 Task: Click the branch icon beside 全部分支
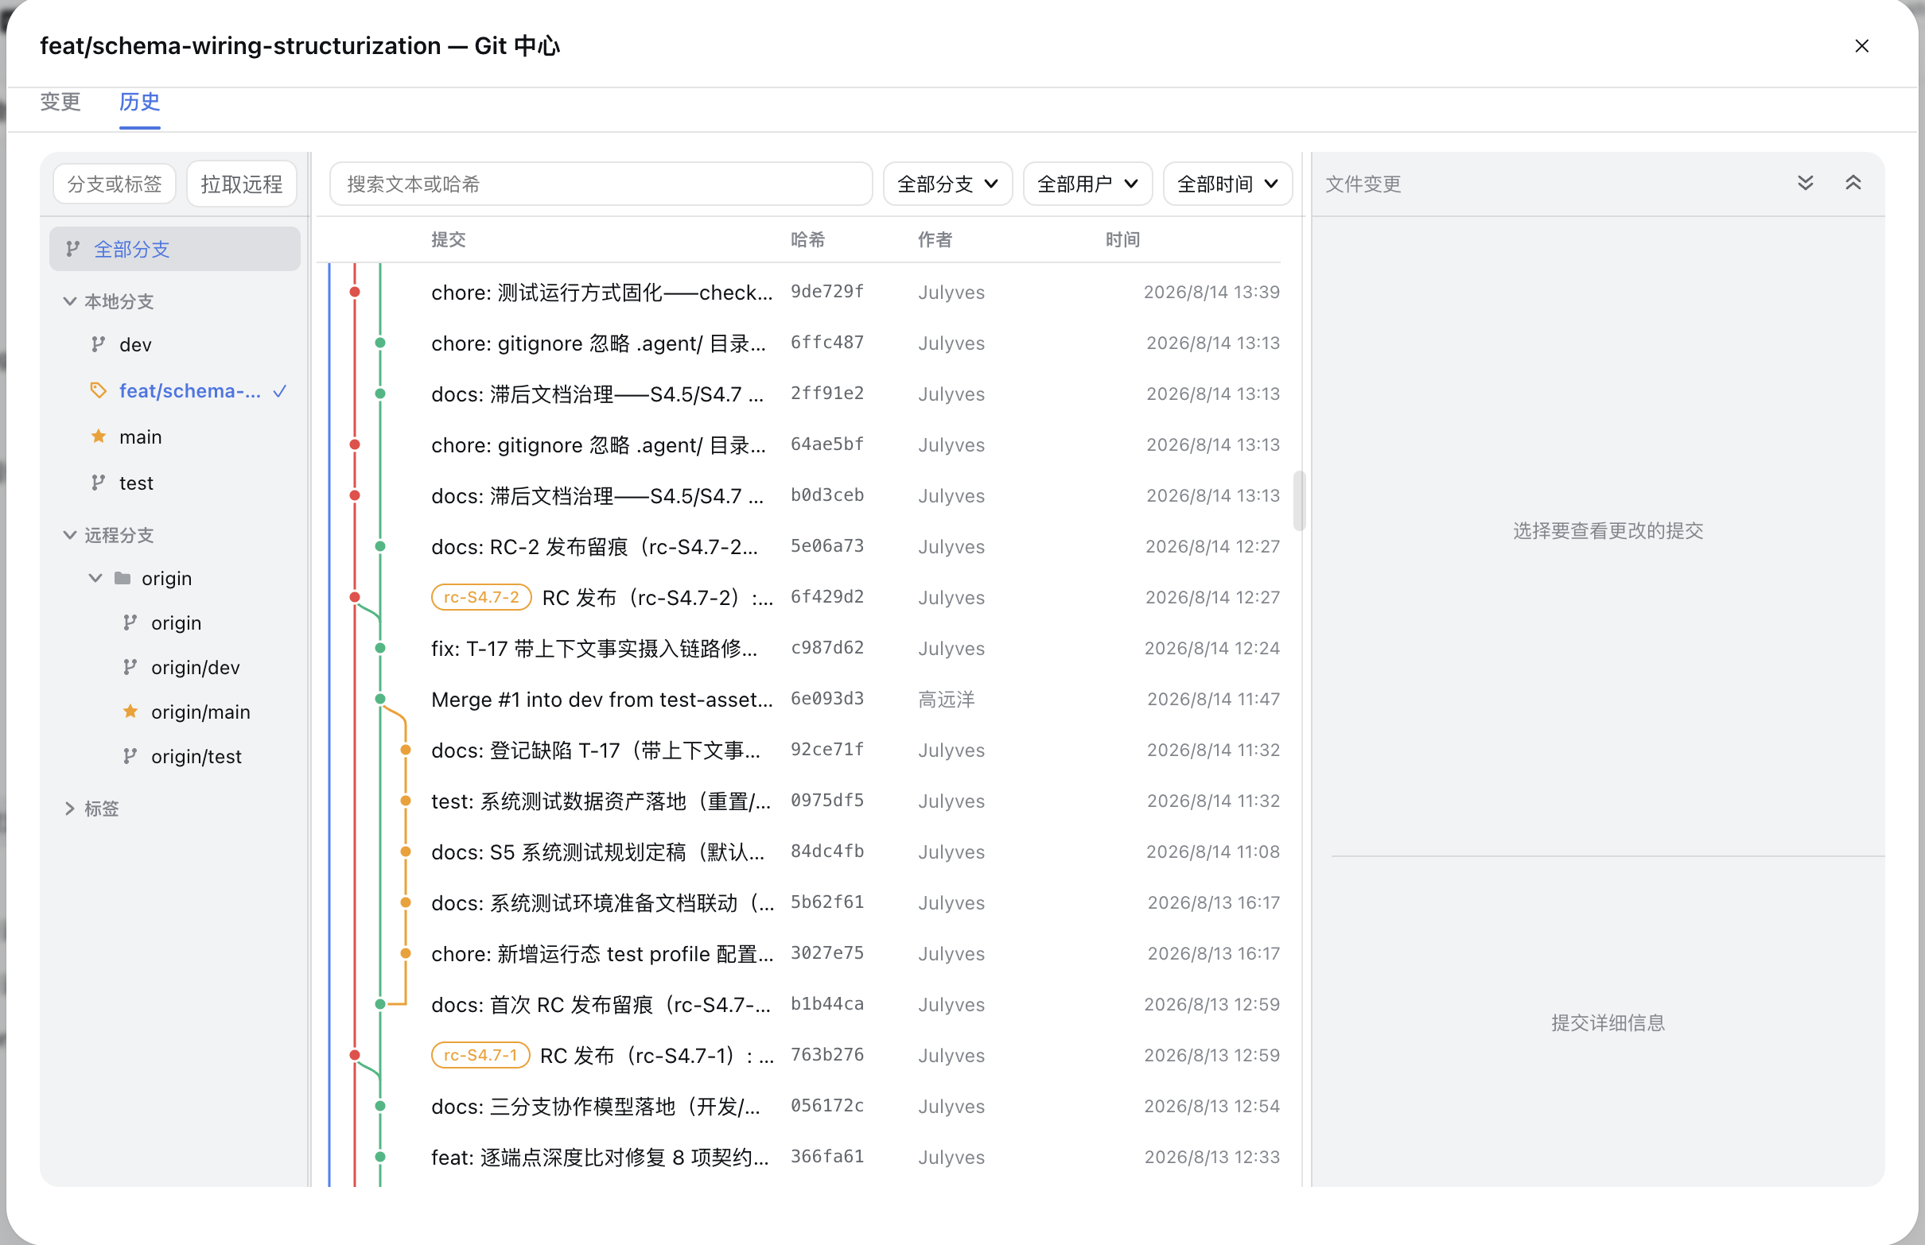point(73,249)
